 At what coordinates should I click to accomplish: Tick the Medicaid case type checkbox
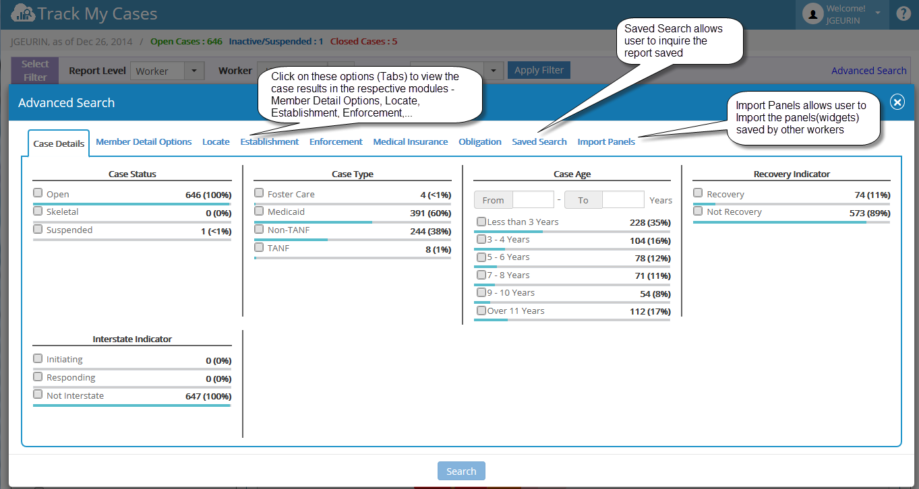point(259,211)
